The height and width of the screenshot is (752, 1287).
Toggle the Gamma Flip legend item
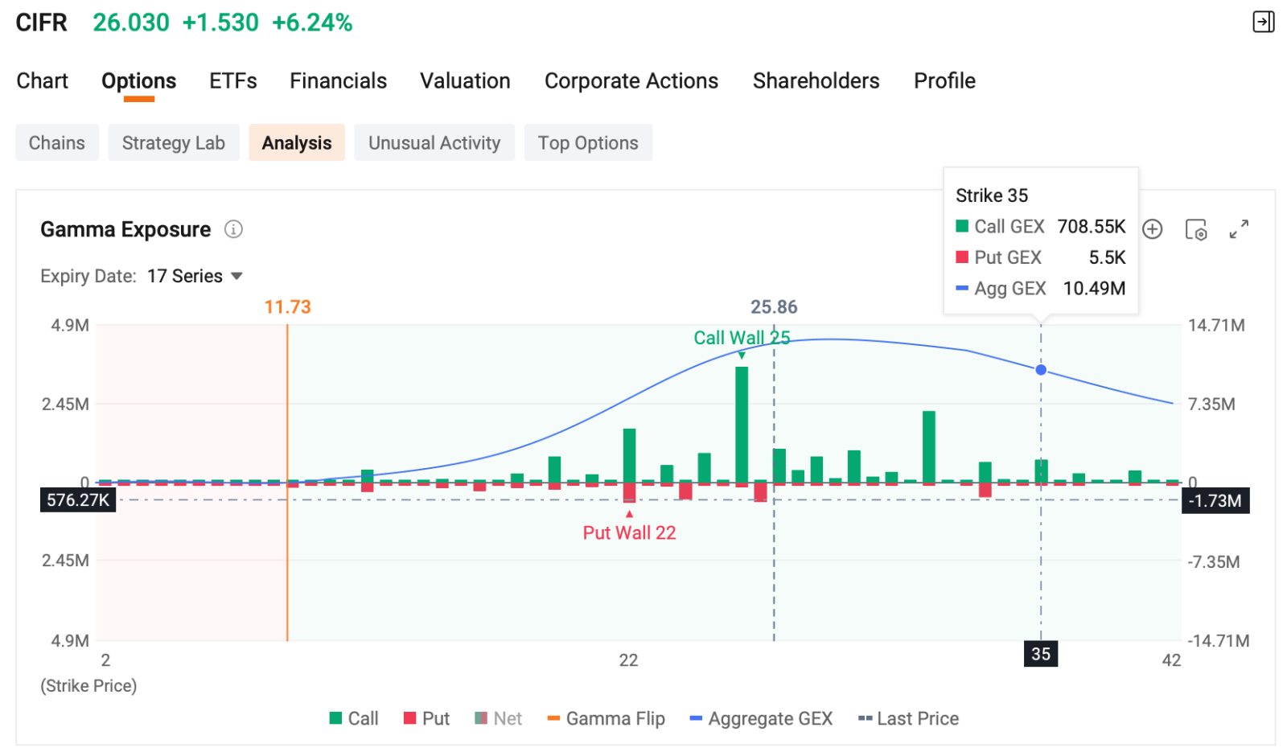(606, 718)
